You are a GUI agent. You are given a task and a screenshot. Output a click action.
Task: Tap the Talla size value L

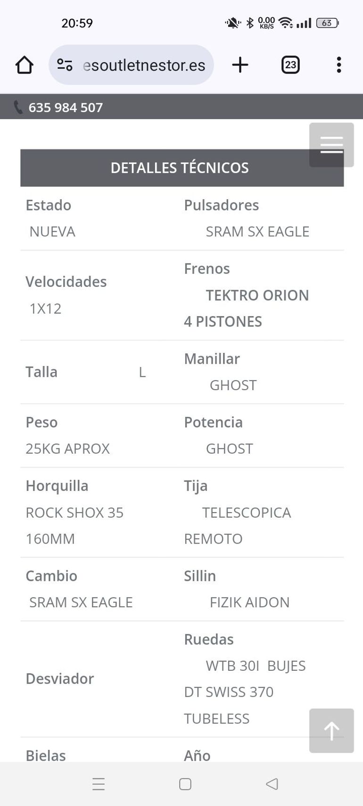[x=142, y=372]
